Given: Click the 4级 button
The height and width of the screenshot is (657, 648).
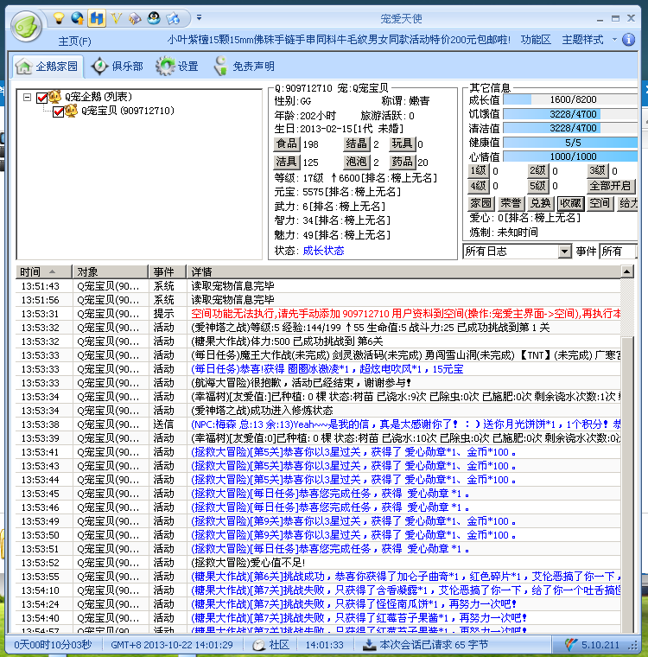Looking at the screenshot, I should (x=478, y=186).
